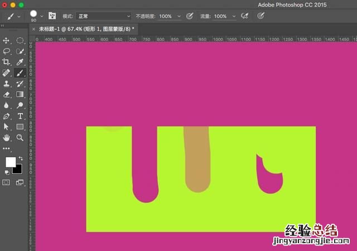Open the 模式 blend mode dropdown
The image size is (357, 251).
[104, 16]
